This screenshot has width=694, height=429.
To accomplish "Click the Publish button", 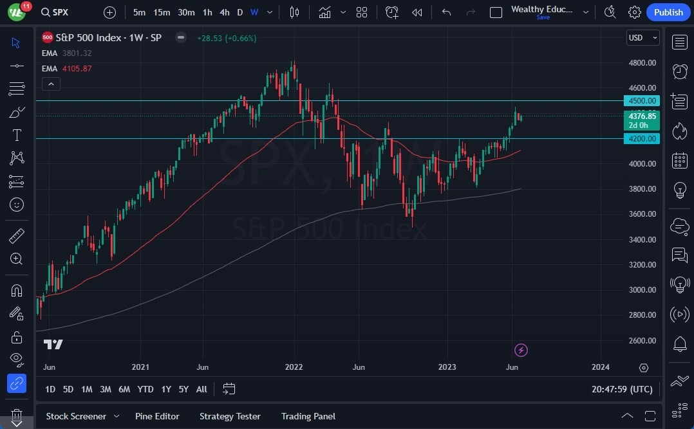I will (x=668, y=12).
